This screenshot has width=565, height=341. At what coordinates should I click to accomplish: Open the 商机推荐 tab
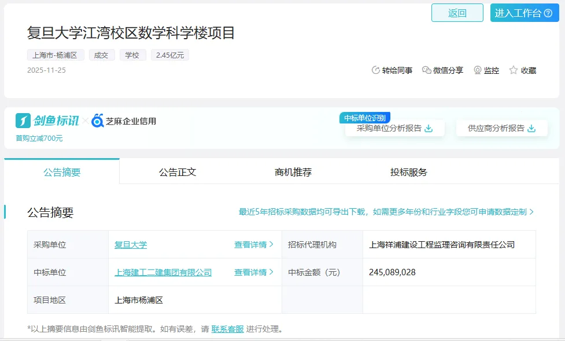coord(293,172)
